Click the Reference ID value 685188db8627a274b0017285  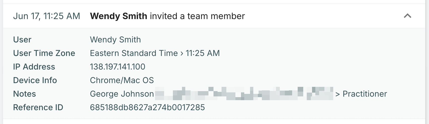147,107
